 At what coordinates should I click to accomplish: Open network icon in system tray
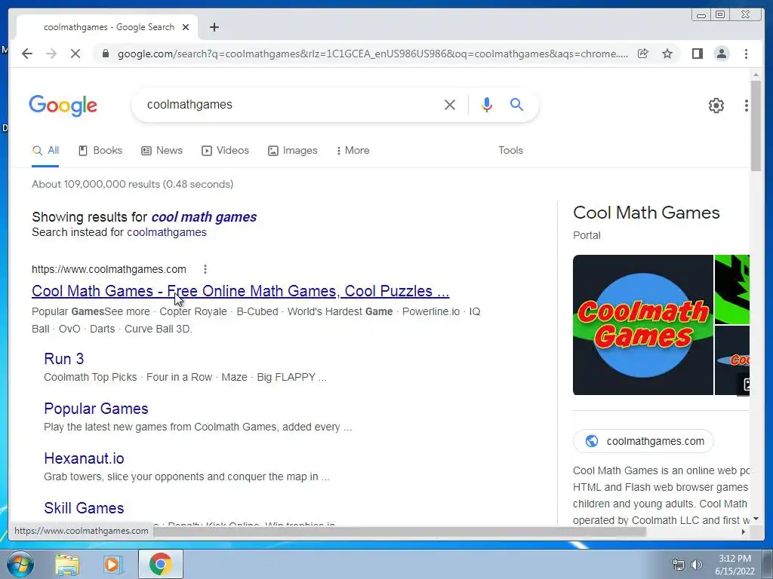pyautogui.click(x=679, y=565)
